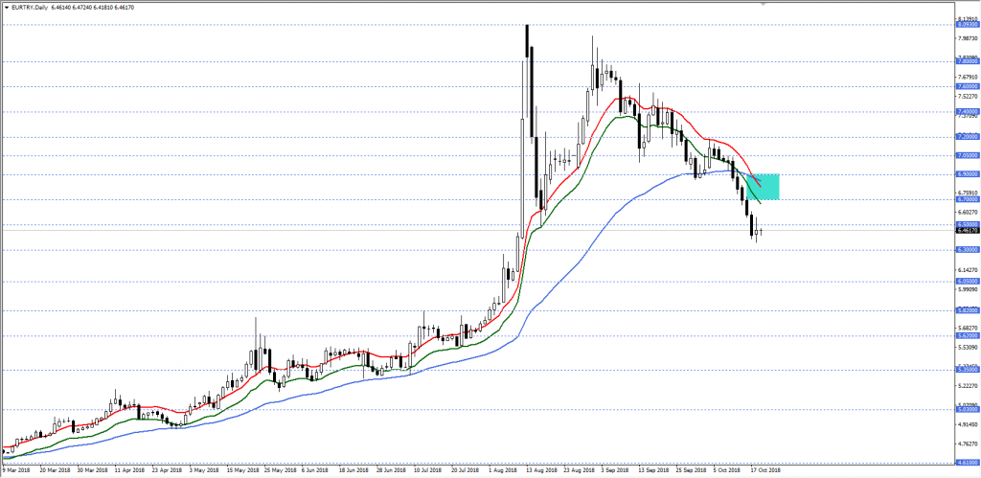Click the 6.90000 horizontal line price label
This screenshot has width=981, height=478.
tap(968, 174)
